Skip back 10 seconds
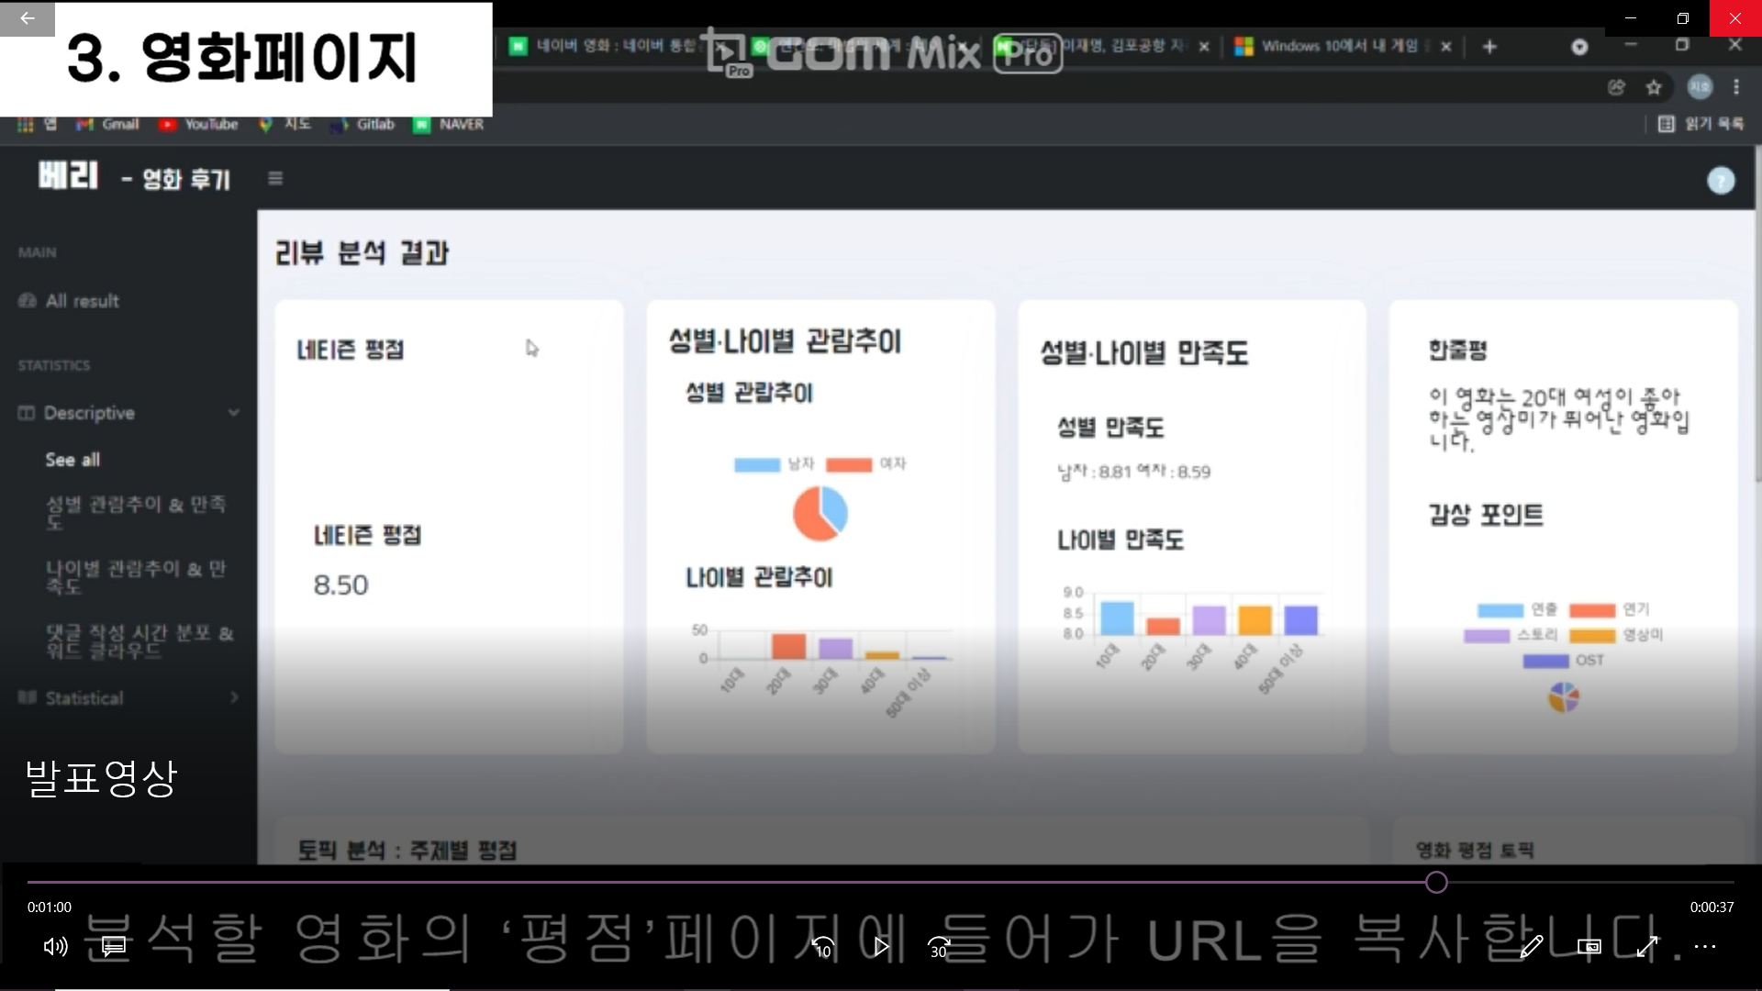1762x991 pixels. [x=822, y=946]
